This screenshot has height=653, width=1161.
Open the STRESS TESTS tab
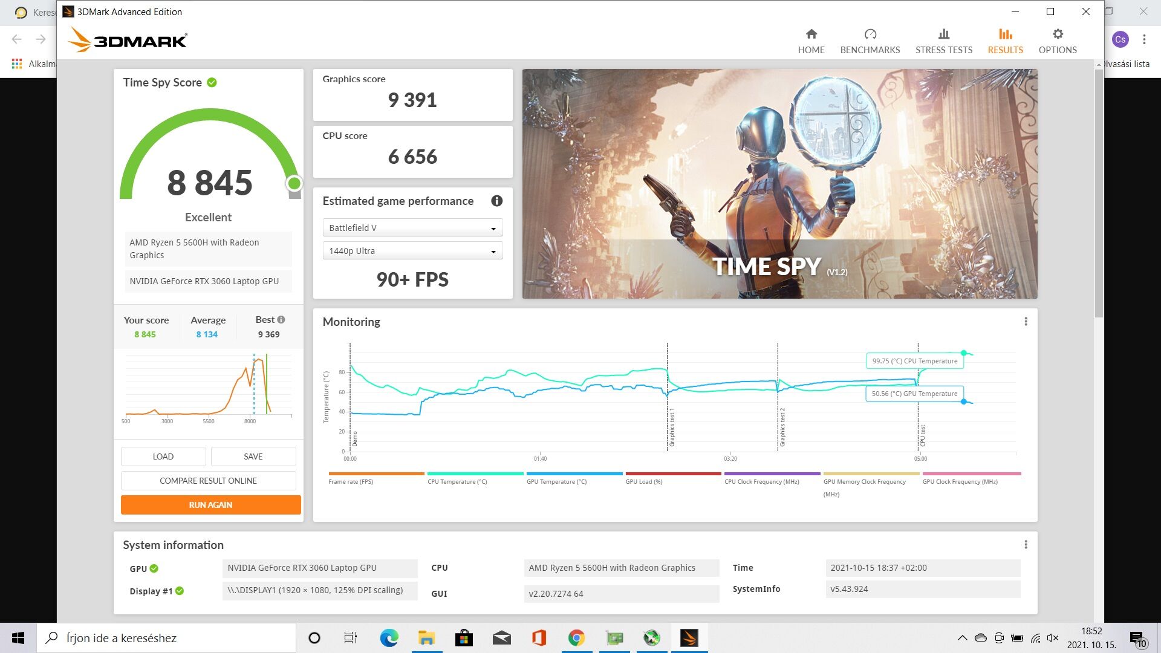pos(943,41)
